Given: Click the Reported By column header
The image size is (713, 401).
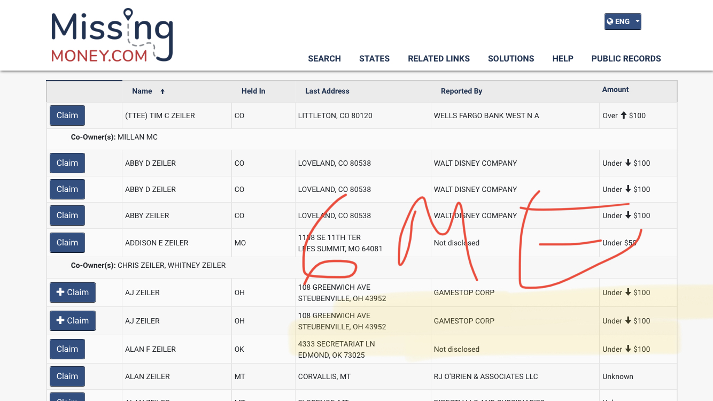Looking at the screenshot, I should point(461,91).
